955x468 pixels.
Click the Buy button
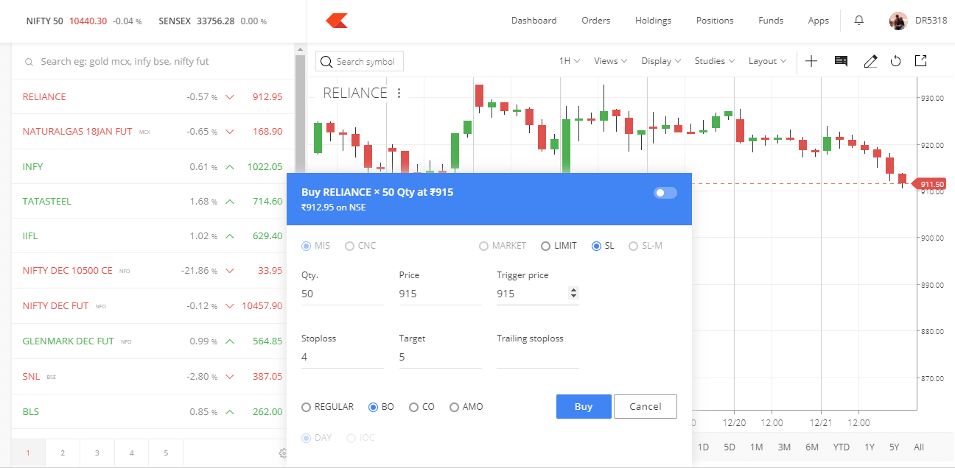pyautogui.click(x=584, y=407)
